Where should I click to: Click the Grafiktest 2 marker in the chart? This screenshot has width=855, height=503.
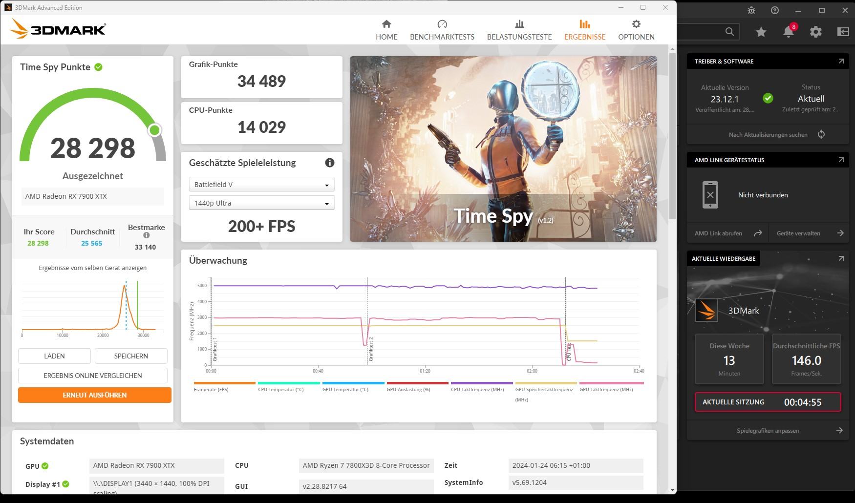tap(371, 349)
